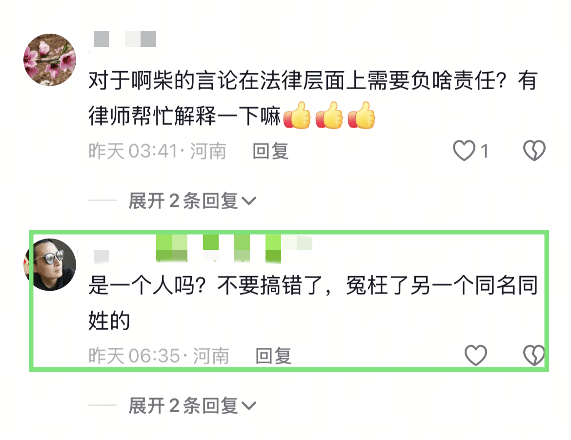Dislike the first comment with the broken heart
Screen dimensions: 571x440
pyautogui.click(x=534, y=150)
